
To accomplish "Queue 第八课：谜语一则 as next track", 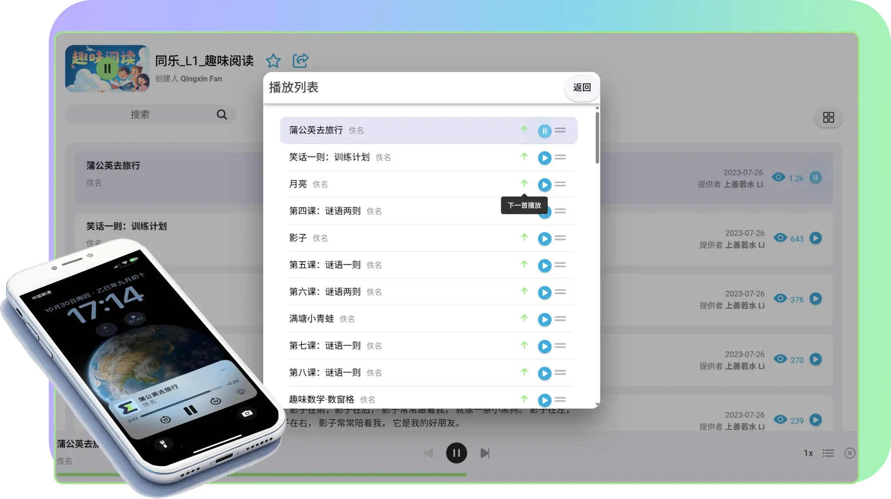I will tap(524, 372).
